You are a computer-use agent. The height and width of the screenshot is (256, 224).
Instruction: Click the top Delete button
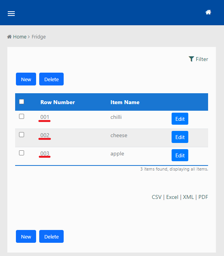51,79
